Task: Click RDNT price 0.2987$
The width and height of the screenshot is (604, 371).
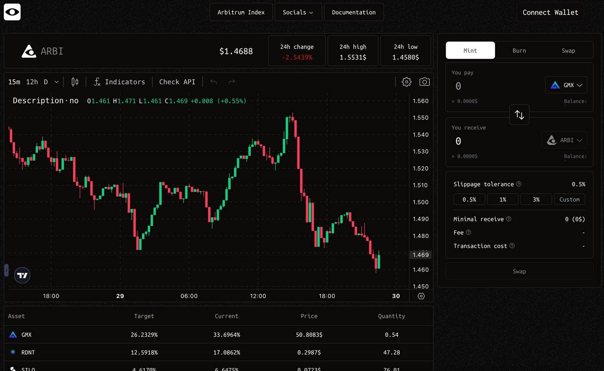Action: click(309, 353)
